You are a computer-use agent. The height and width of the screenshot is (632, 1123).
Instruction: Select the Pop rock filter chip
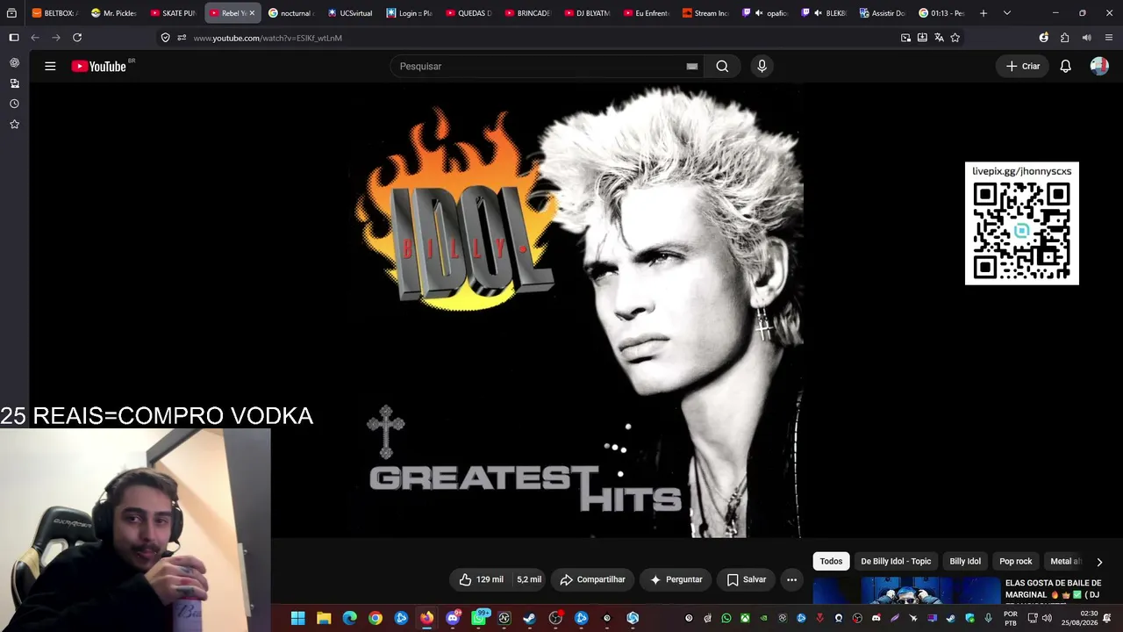click(1016, 561)
